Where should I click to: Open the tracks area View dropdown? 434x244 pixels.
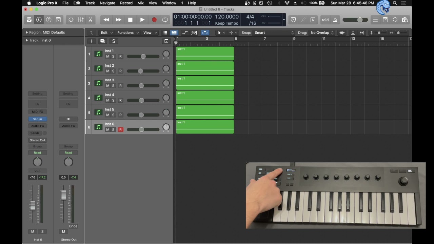[x=150, y=33]
